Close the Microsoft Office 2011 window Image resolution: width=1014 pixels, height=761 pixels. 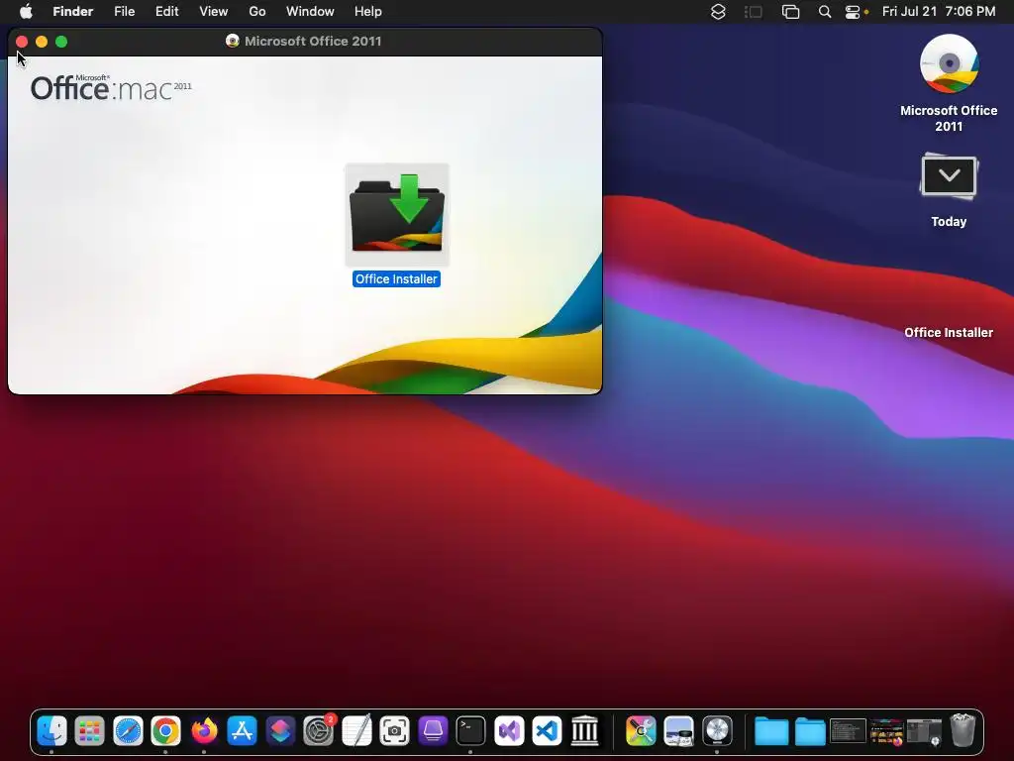point(22,42)
